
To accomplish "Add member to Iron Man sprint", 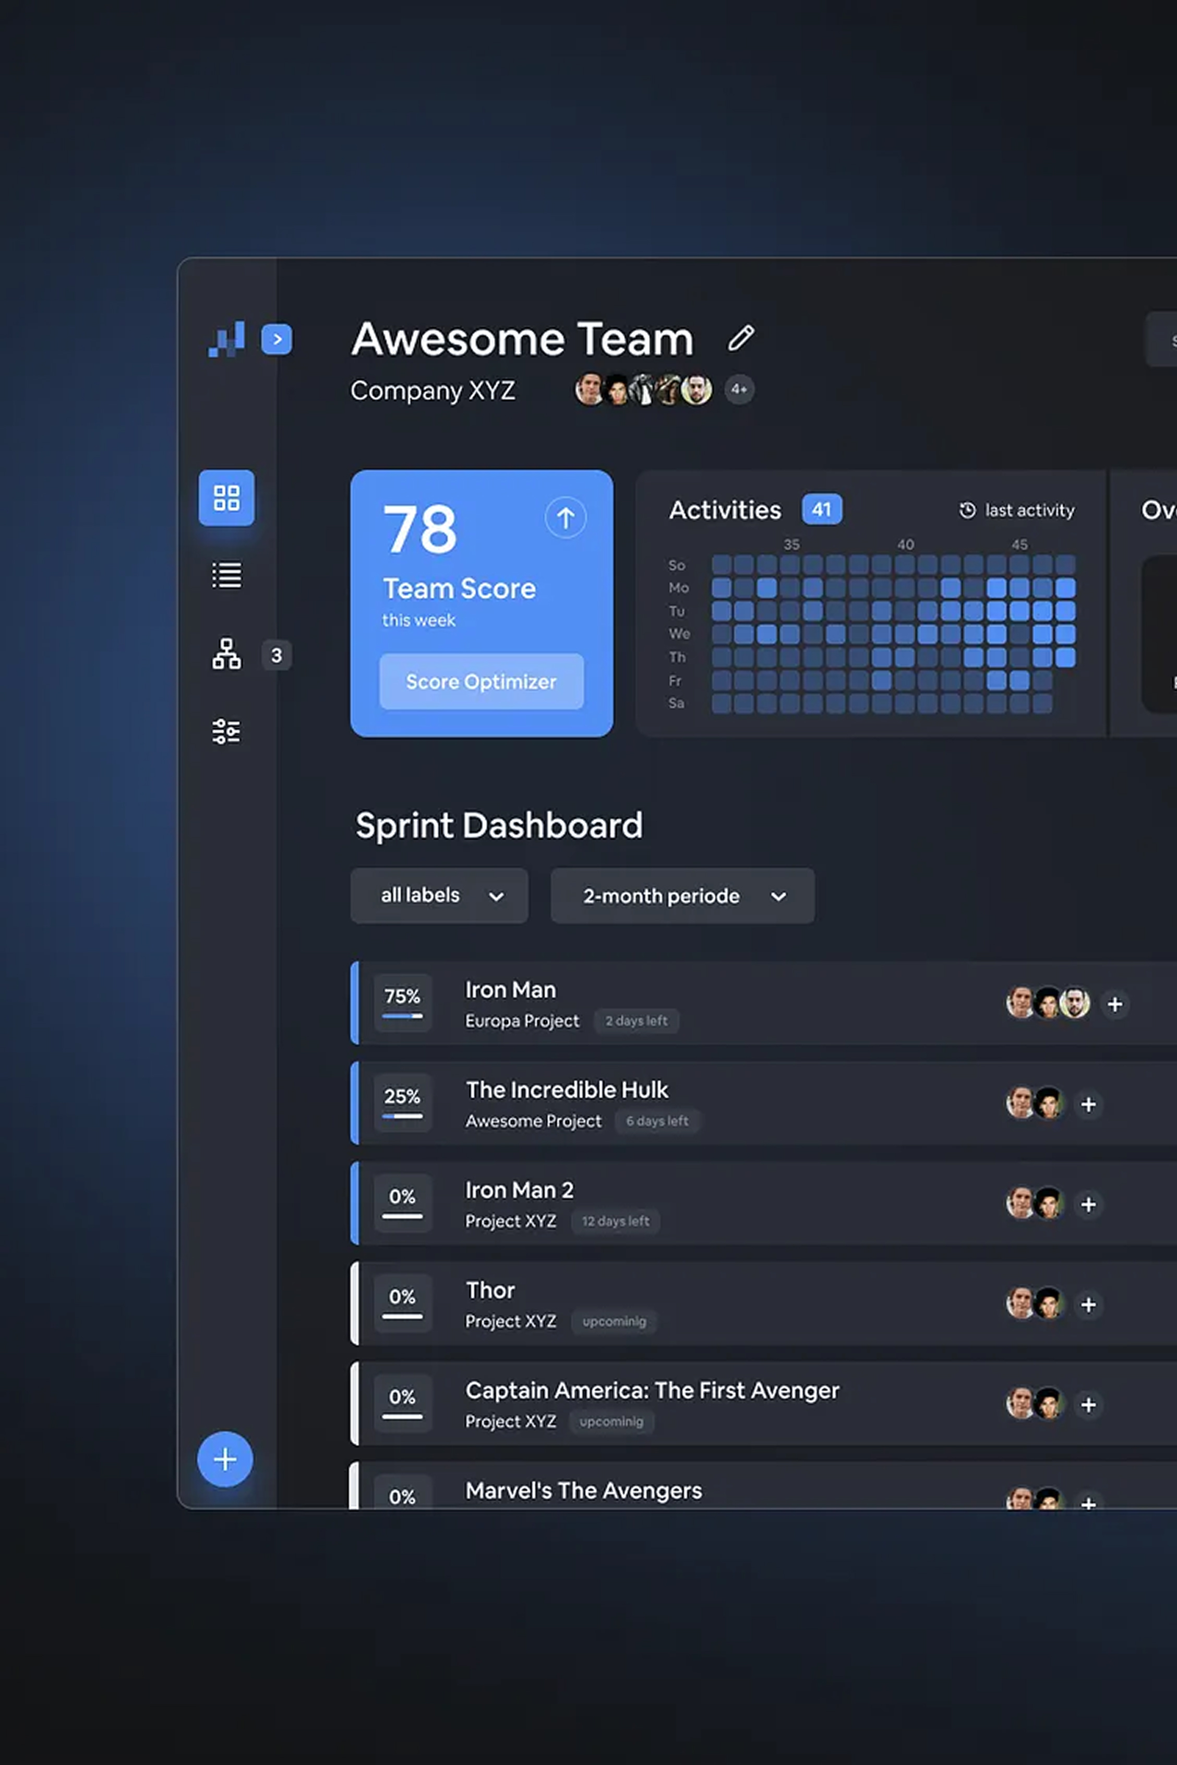I will click(1115, 1004).
